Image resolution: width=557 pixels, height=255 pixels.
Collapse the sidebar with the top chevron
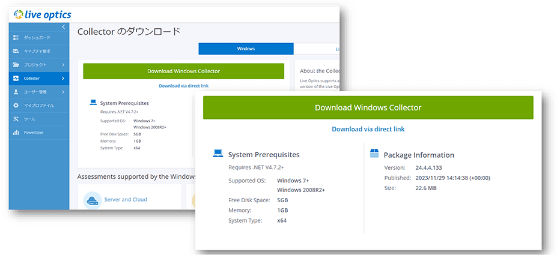pos(64,27)
